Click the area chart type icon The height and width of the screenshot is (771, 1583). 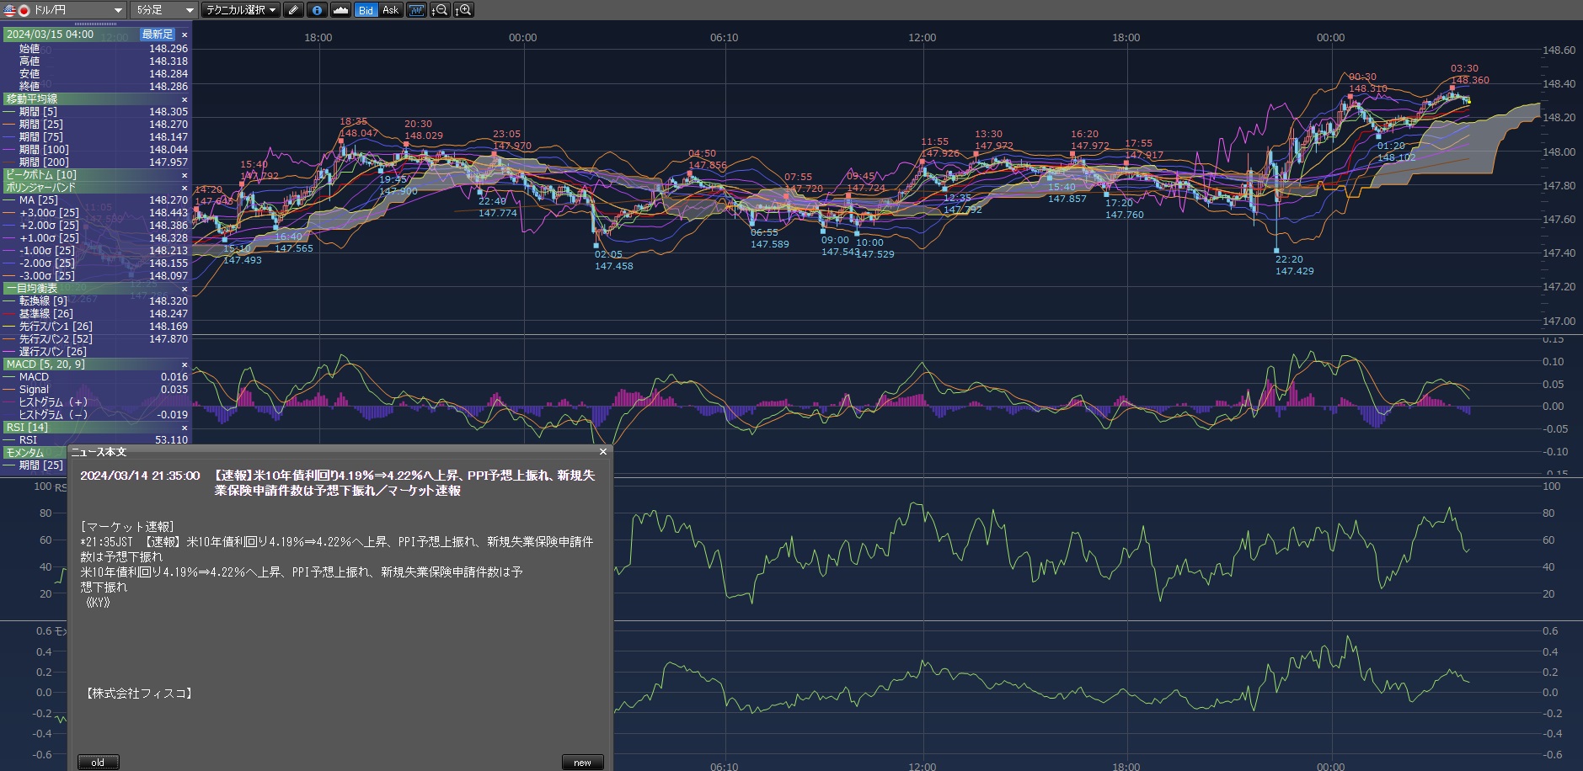pyautogui.click(x=340, y=10)
